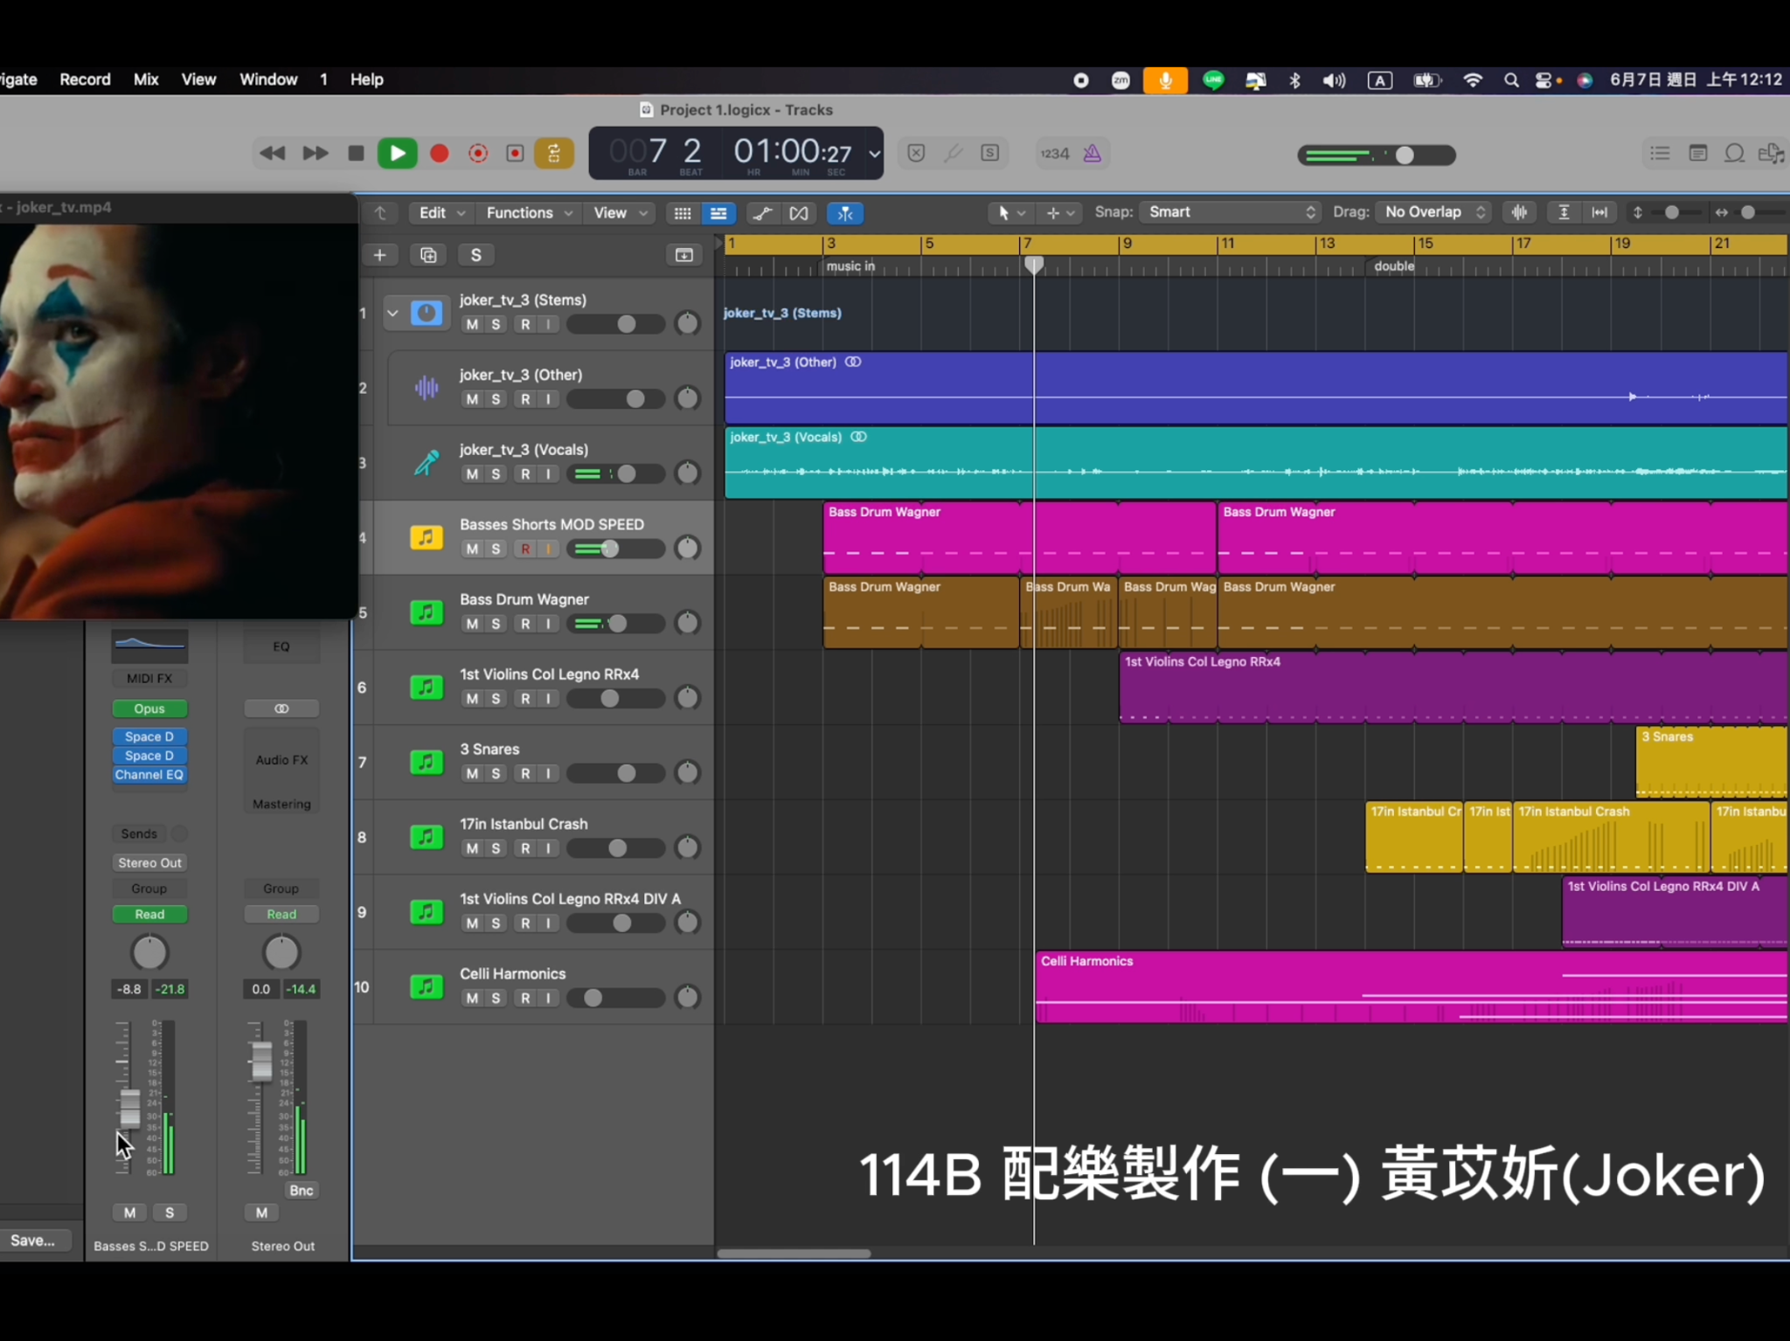Click the Sends slot in the inspector
Image resolution: width=1790 pixels, height=1341 pixels.
pyautogui.click(x=139, y=834)
